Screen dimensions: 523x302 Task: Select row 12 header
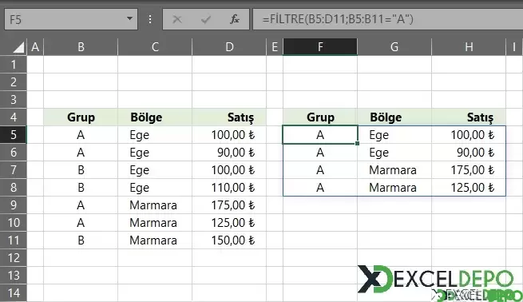pos(14,257)
